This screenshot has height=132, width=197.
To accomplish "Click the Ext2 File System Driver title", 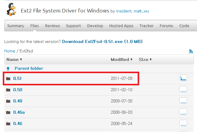I will (x=65, y=11).
